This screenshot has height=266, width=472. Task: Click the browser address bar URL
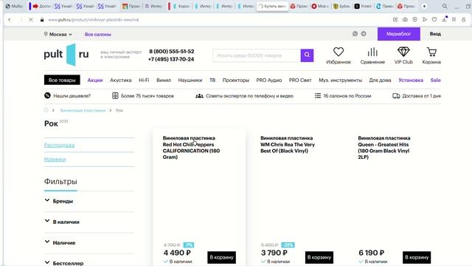[x=94, y=20]
